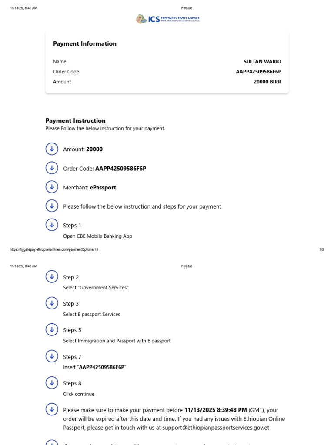
Task: Click the Payment Information heading
Action: (85, 44)
